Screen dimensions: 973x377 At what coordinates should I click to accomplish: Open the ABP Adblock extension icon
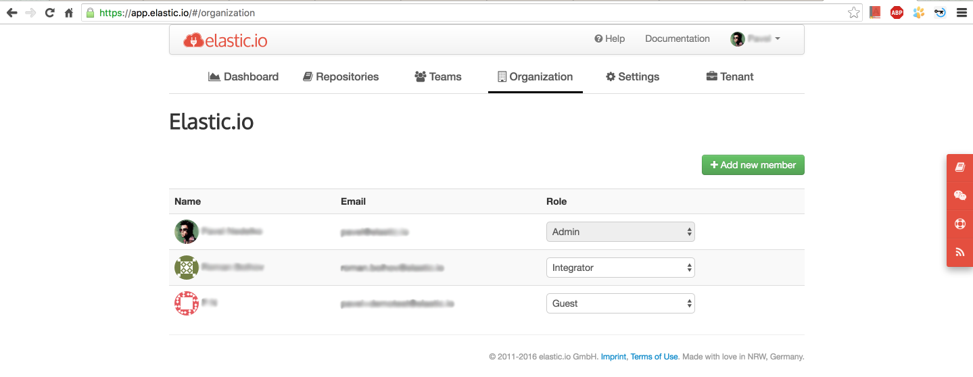pos(897,12)
